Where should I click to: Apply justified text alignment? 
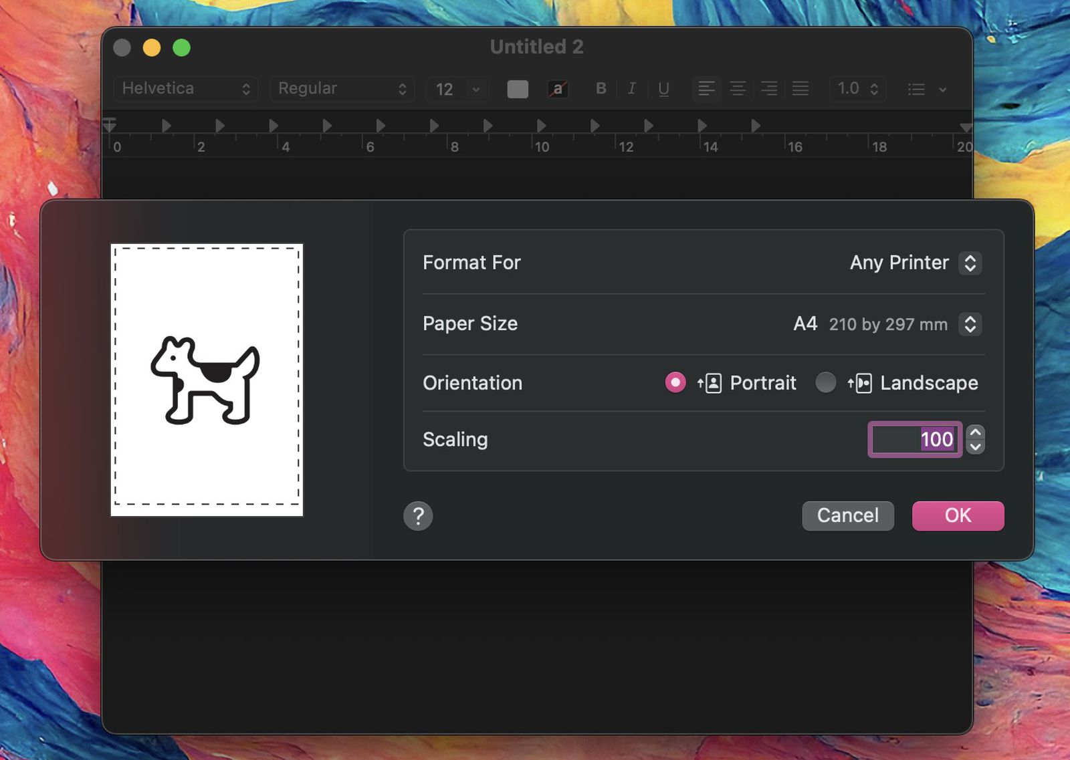800,88
